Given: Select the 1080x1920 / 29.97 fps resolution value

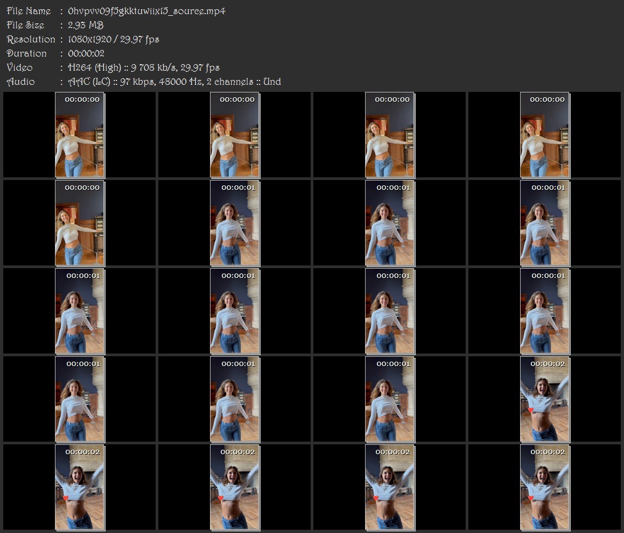Looking at the screenshot, I should click(113, 39).
